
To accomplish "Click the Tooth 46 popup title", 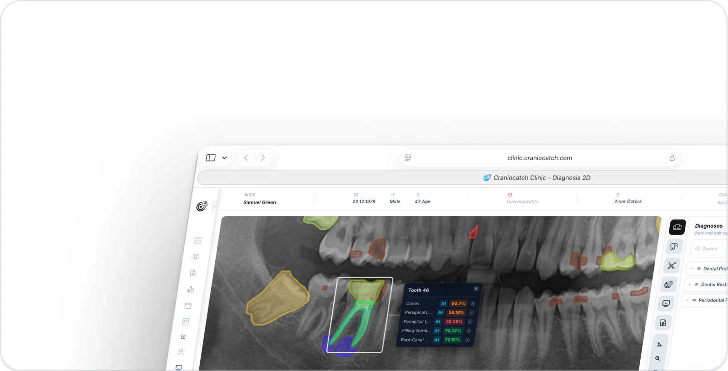I will pyautogui.click(x=419, y=290).
